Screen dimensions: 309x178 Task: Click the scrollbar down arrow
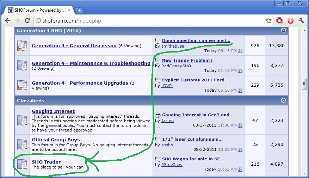[304, 173]
